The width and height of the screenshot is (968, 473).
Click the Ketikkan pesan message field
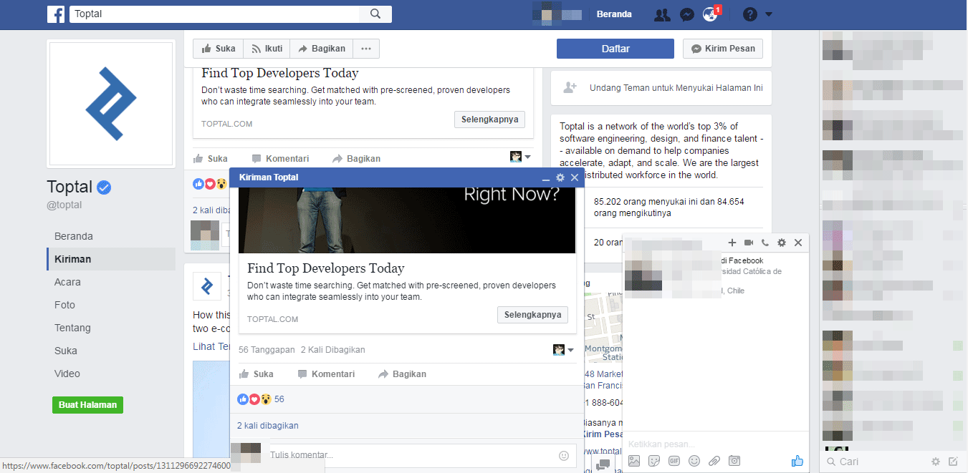[x=716, y=444]
